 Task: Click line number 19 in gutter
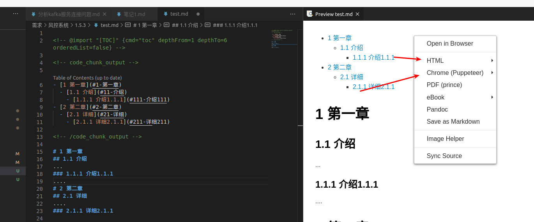click(39, 181)
